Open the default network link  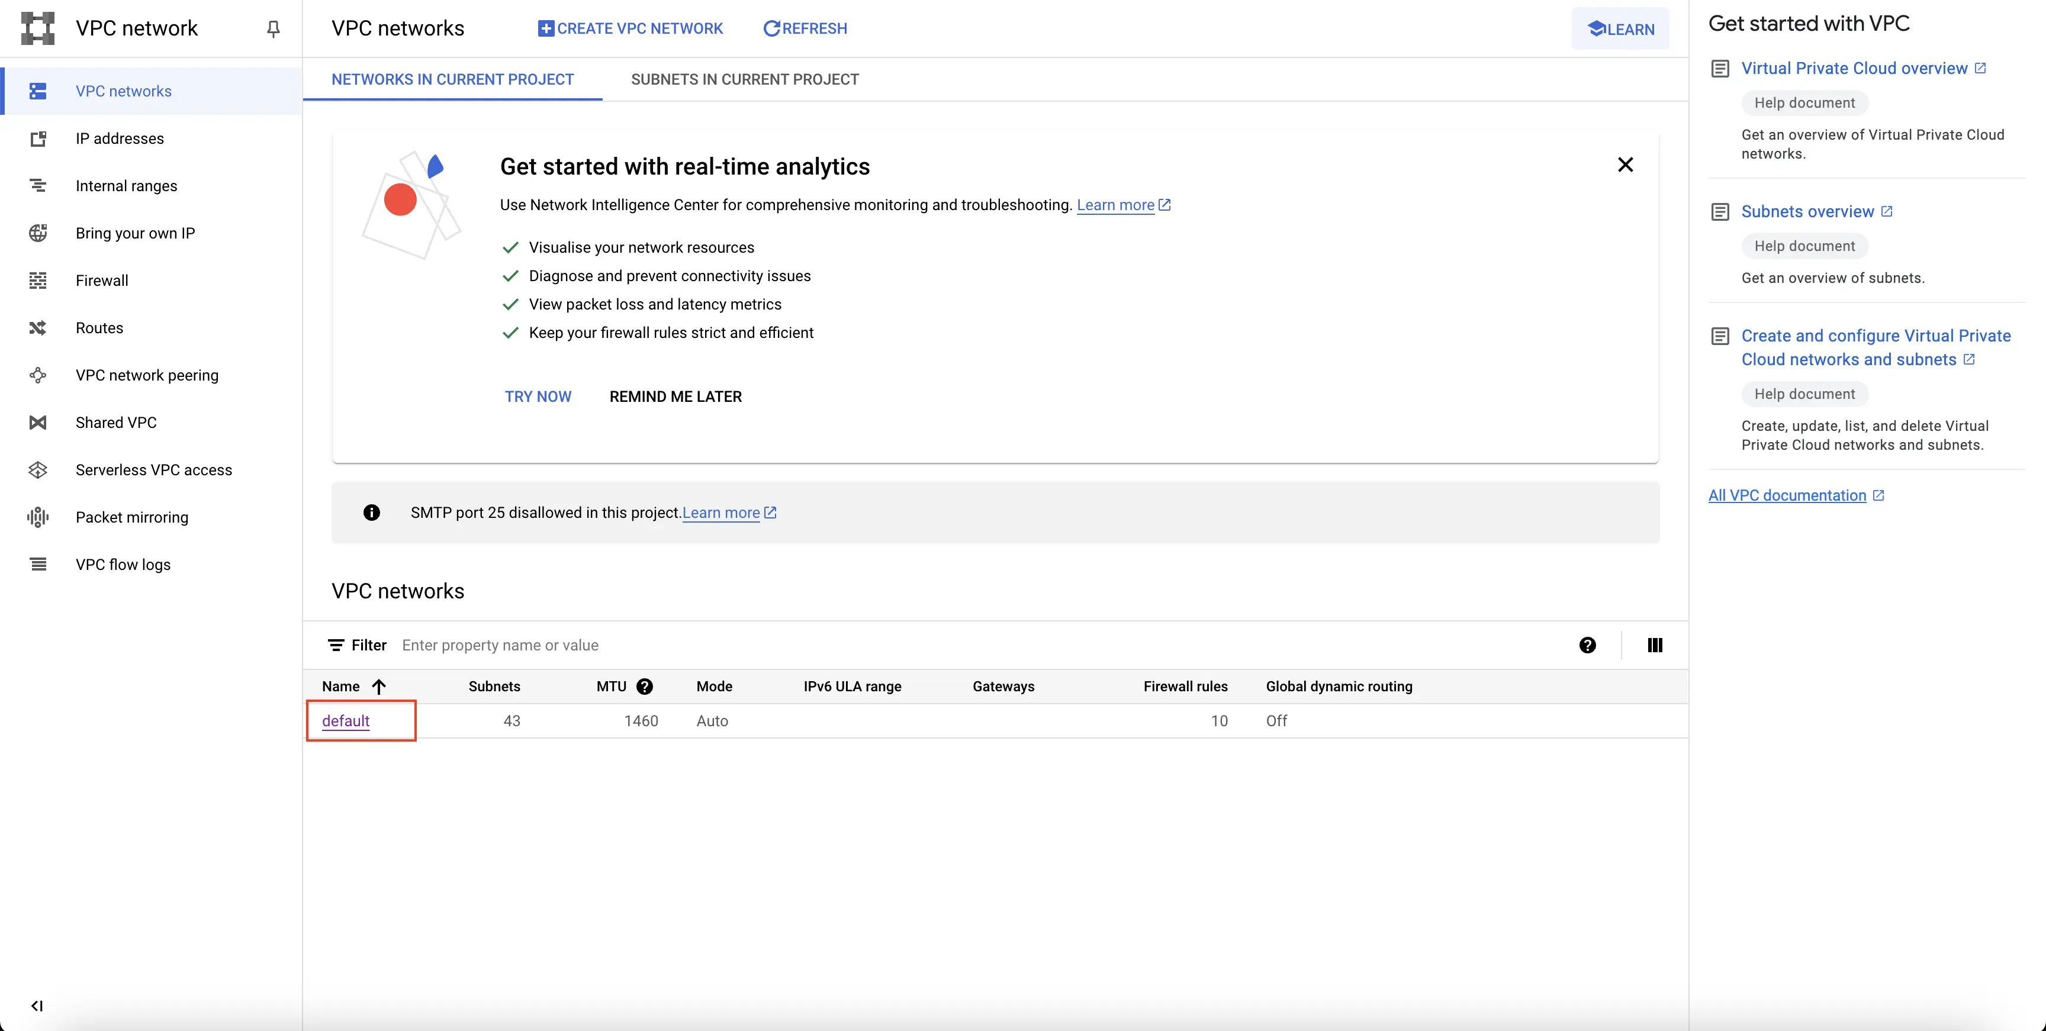[x=346, y=721]
